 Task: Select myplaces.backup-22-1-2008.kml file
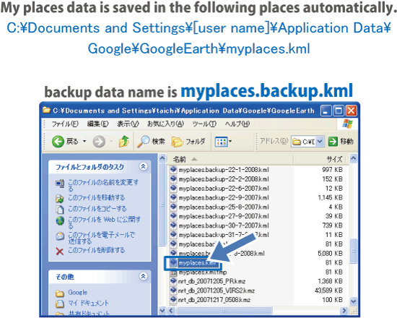click(224, 170)
